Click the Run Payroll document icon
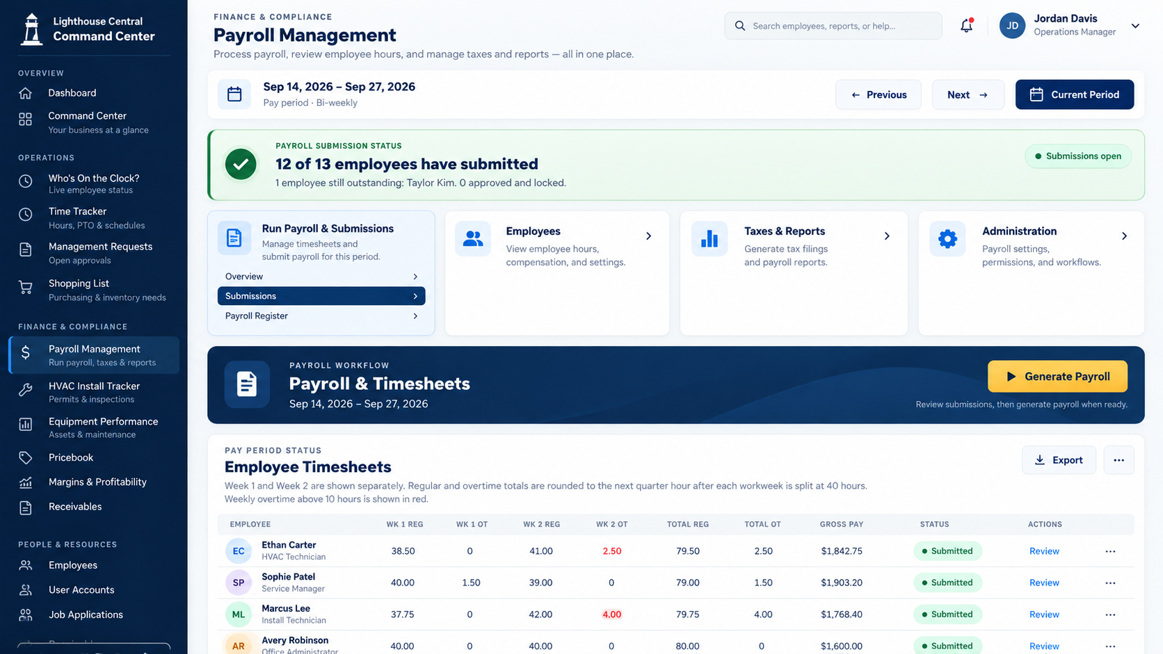The image size is (1163, 654). [234, 238]
